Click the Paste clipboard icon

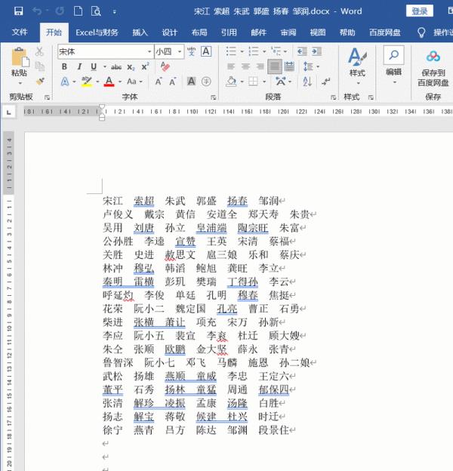point(20,57)
